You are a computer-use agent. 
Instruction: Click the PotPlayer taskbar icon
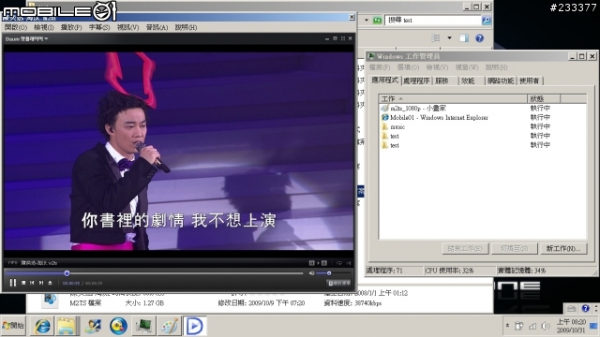194,326
